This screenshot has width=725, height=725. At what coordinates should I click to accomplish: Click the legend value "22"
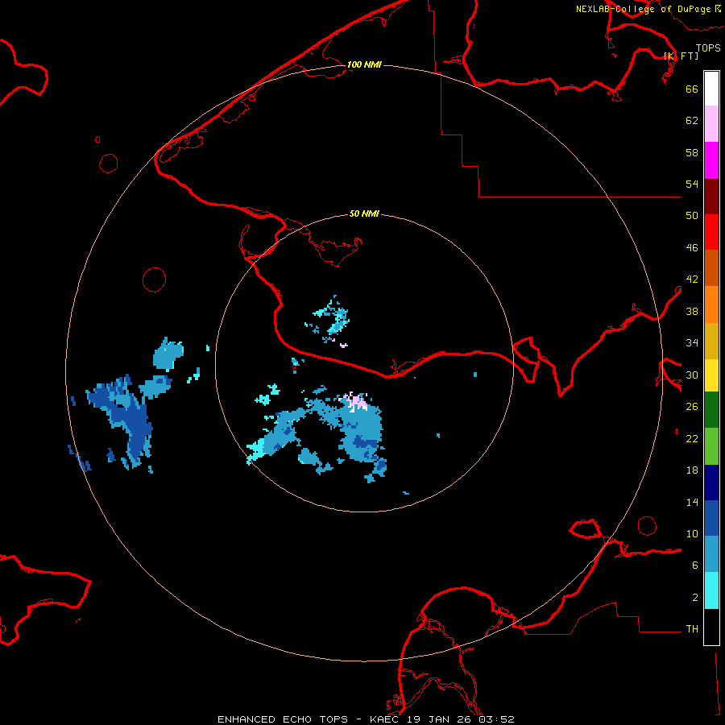pyautogui.click(x=692, y=439)
